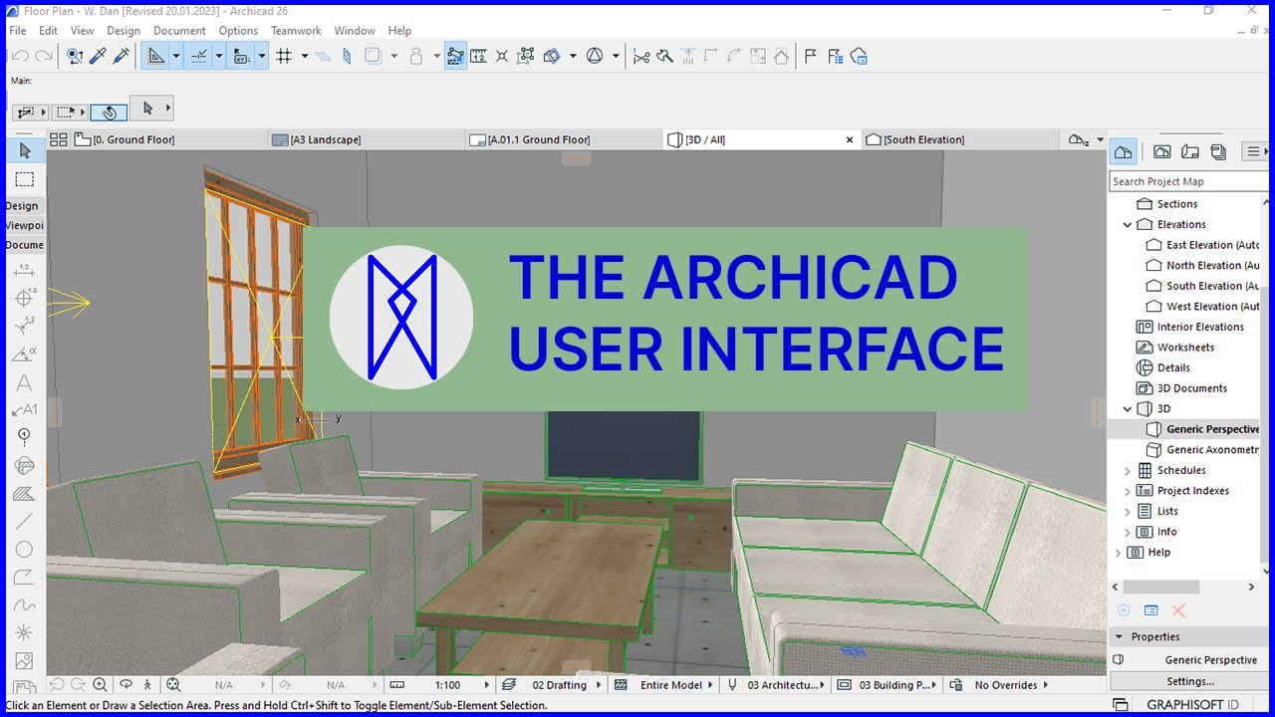
Task: Toggle Snap Guides and Points button
Action: tap(199, 57)
